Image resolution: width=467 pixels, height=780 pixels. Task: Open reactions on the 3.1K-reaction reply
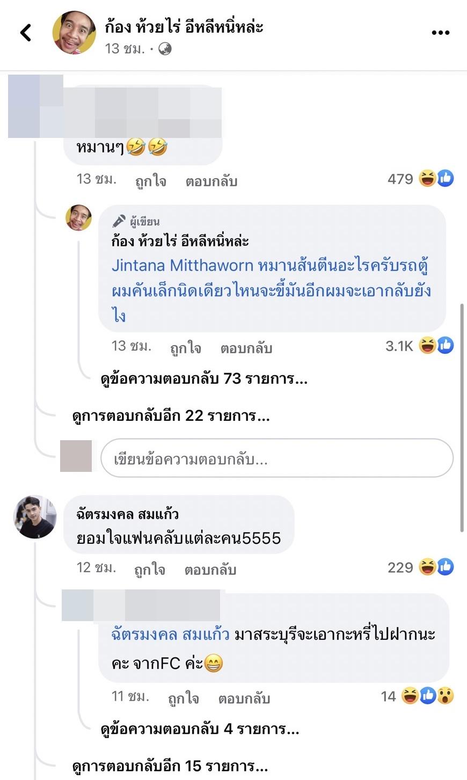(419, 346)
